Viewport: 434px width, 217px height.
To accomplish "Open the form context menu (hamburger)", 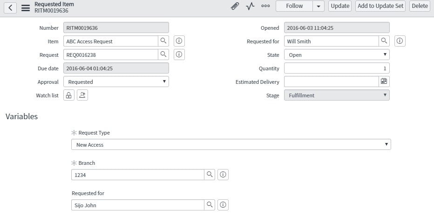I will (26, 8).
